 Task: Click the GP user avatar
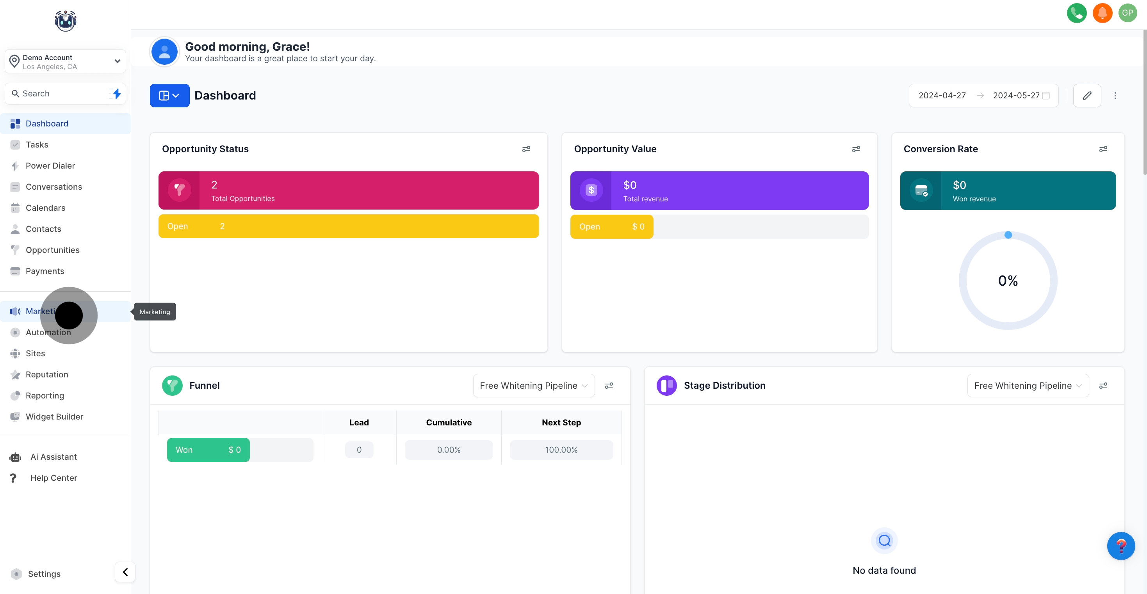pos(1127,13)
